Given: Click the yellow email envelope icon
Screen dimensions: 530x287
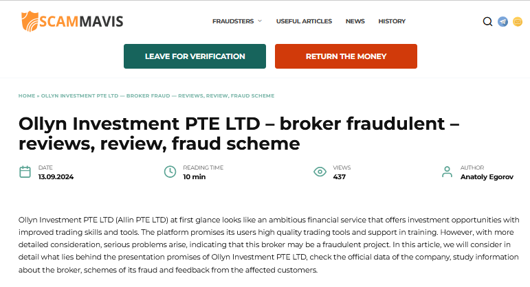Looking at the screenshot, I should (517, 21).
